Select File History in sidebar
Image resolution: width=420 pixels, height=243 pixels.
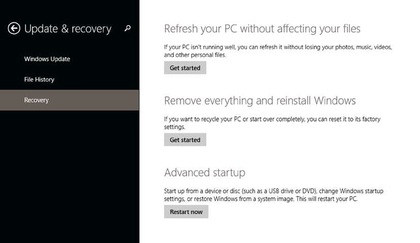point(39,79)
